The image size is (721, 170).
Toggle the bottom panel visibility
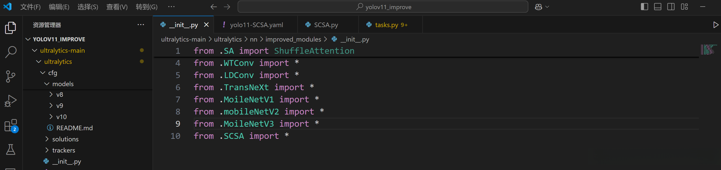tap(657, 7)
